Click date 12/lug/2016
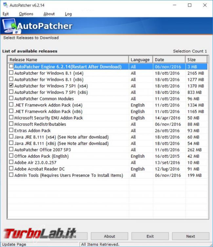Viewport: 213px width, 247px height. (x=167, y=169)
